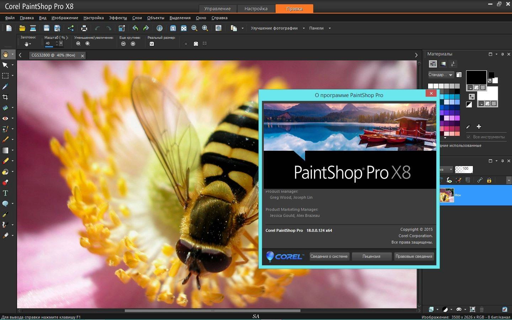
Task: Select the Dropper tool in left toolbar
Action: pos(5,86)
